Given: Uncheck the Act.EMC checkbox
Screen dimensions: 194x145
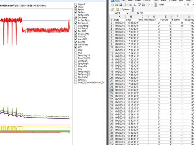Looking at the screenshot, I should pos(76,37).
